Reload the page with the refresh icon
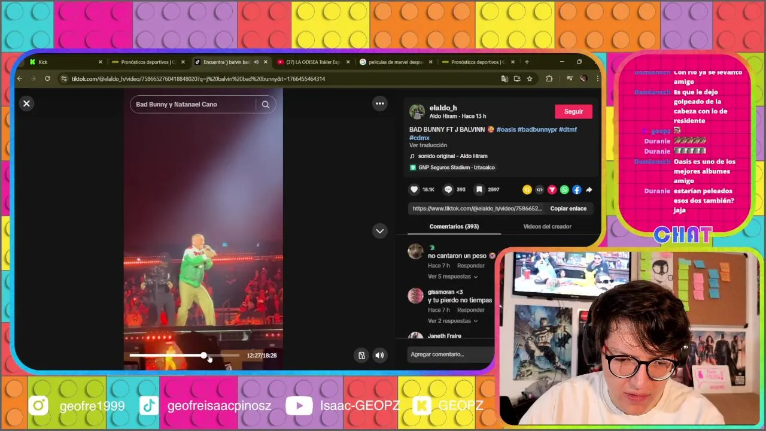Viewport: 766px width, 431px height. [47, 78]
